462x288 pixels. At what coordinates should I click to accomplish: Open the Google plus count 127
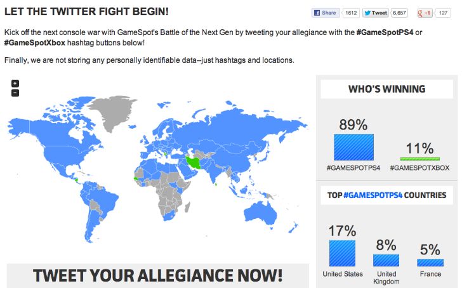pyautogui.click(x=443, y=13)
